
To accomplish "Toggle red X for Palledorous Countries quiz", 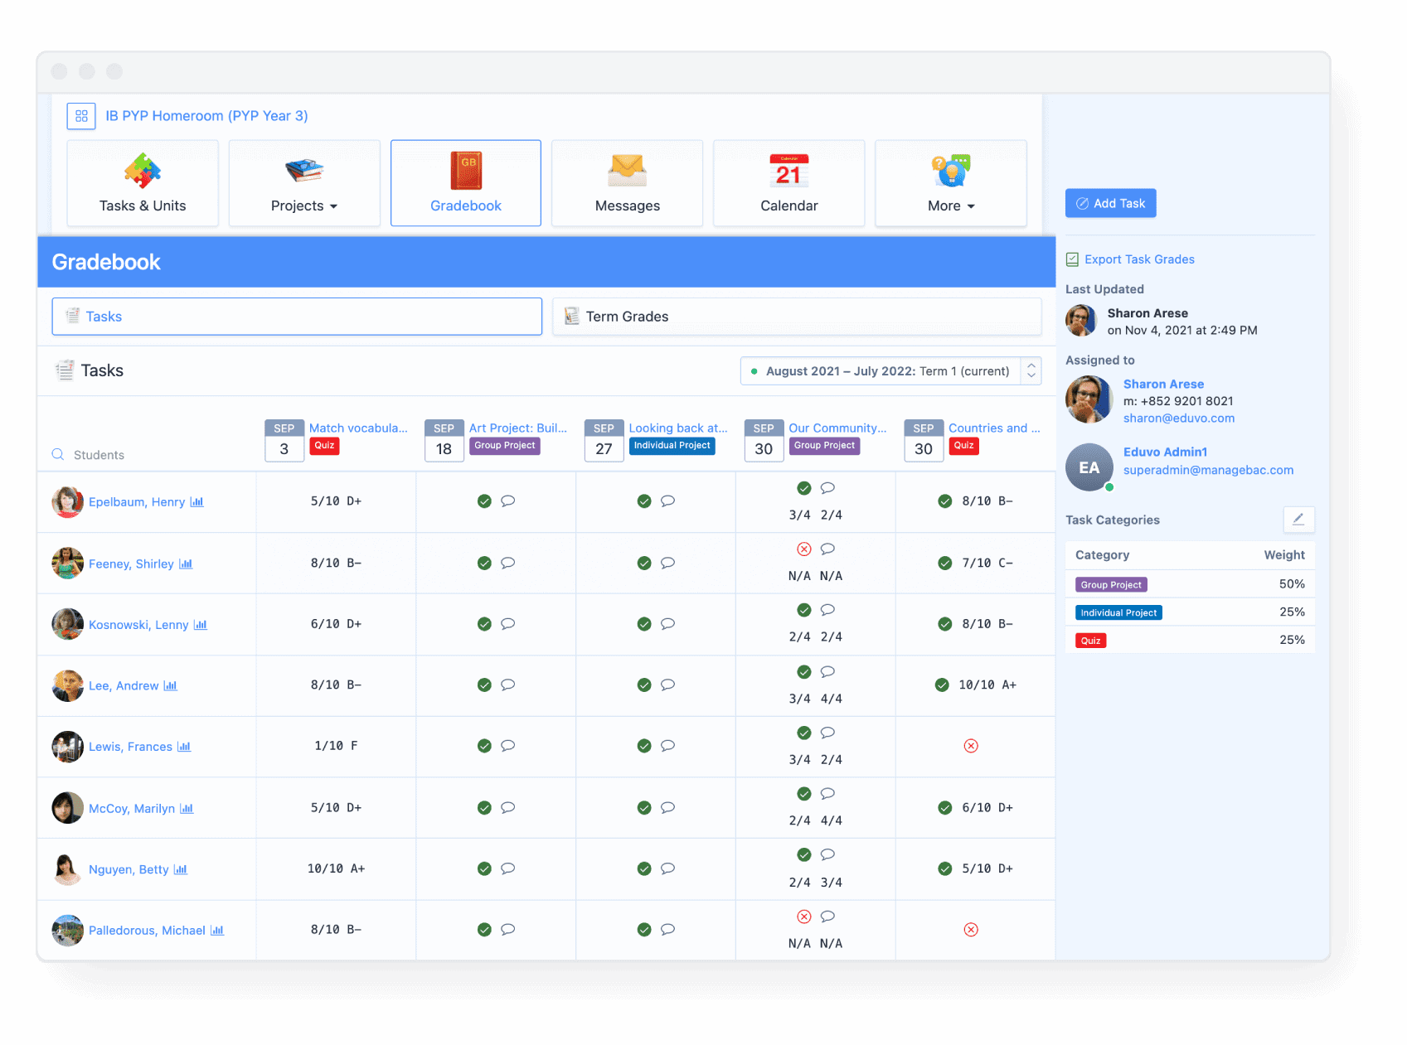I will coord(971,930).
